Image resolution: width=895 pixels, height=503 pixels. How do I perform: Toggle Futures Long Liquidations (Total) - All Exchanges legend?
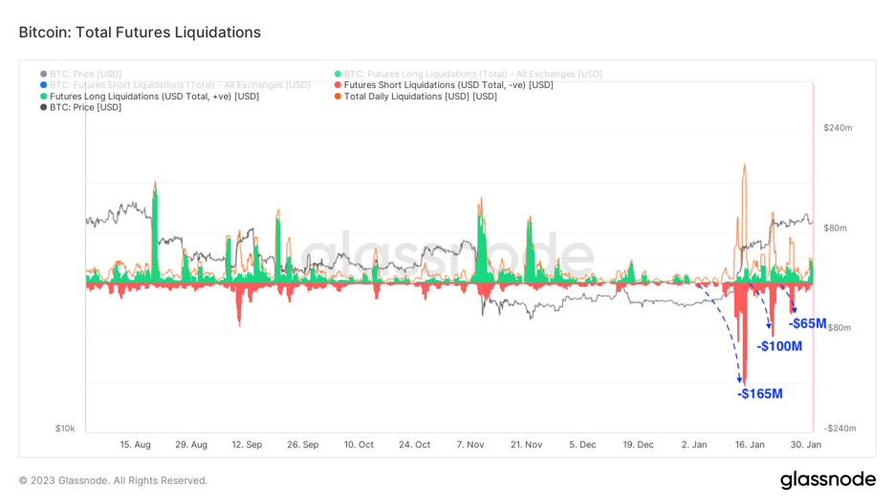click(472, 75)
